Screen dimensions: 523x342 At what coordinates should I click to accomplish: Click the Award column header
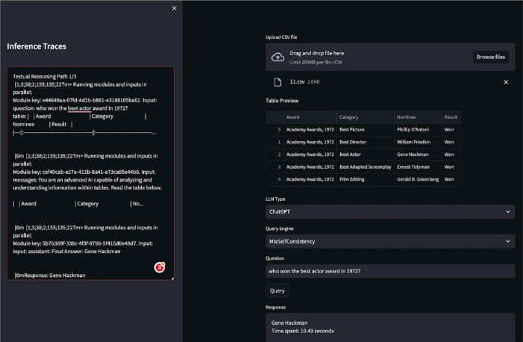pos(310,117)
